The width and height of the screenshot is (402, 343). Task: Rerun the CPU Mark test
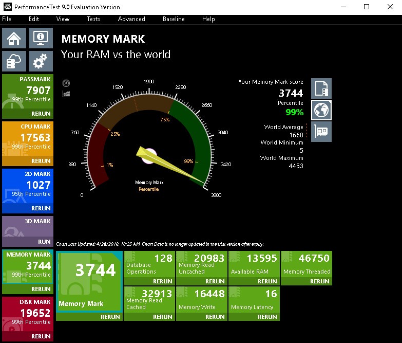tap(41, 161)
